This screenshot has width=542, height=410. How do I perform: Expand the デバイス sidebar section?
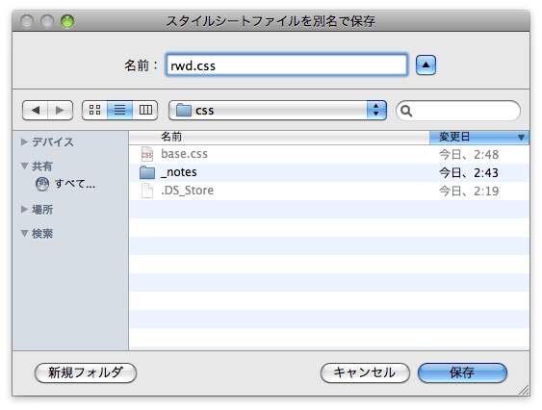click(x=24, y=141)
